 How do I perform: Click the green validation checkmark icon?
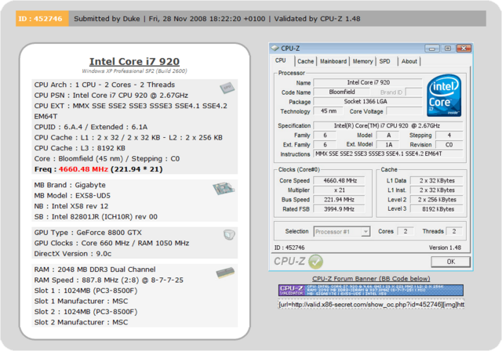tap(315, 262)
